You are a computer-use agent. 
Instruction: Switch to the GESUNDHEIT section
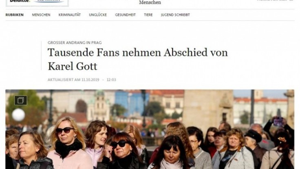click(125, 15)
